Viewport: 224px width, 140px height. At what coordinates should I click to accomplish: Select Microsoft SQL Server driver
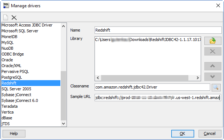(x=31, y=31)
